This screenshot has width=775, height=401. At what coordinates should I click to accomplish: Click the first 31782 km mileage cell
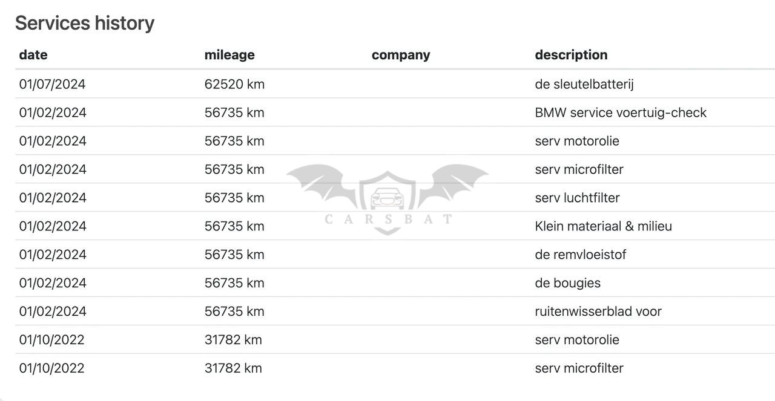point(234,340)
